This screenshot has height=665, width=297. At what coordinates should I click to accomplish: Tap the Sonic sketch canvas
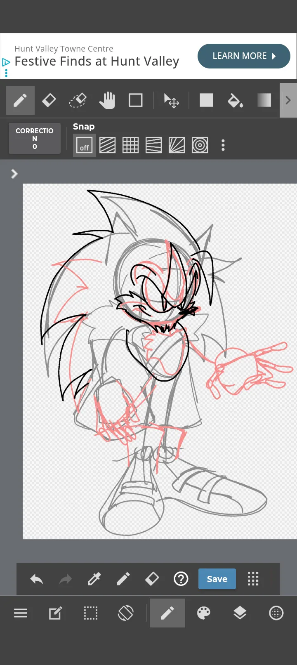160,361
